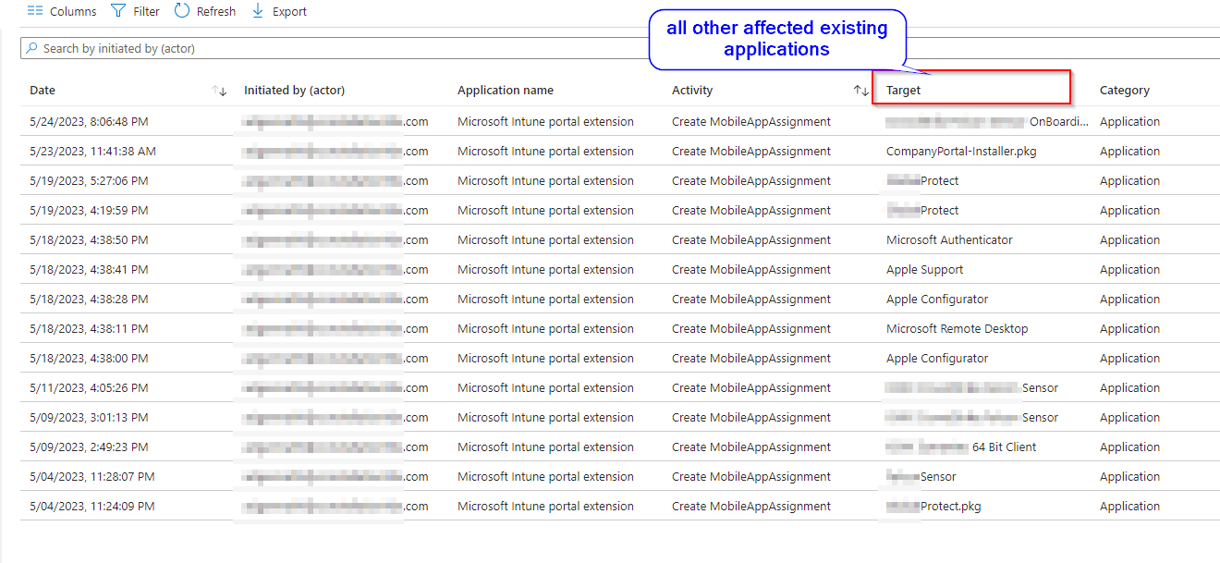The width and height of the screenshot is (1220, 563).
Task: Click the Category column header
Action: [x=1124, y=91]
